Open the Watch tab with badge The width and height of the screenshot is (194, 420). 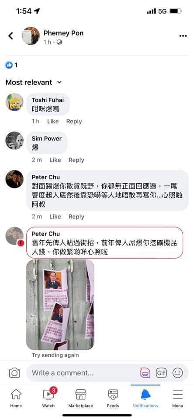pos(48,398)
